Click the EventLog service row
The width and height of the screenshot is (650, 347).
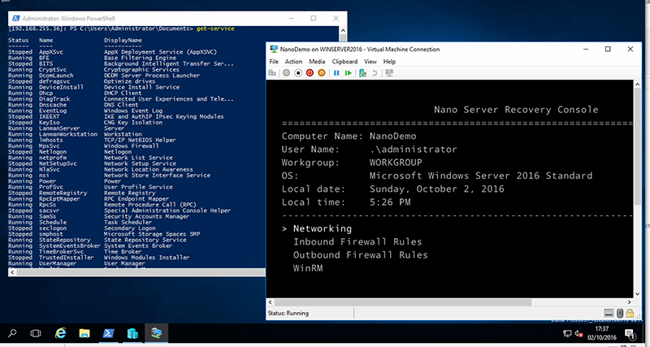[85, 111]
